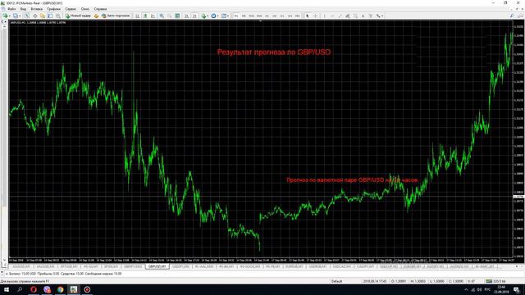Image resolution: width=525 pixels, height=295 pixels.
Task: Show the Navigator panel
Action: [43, 16]
